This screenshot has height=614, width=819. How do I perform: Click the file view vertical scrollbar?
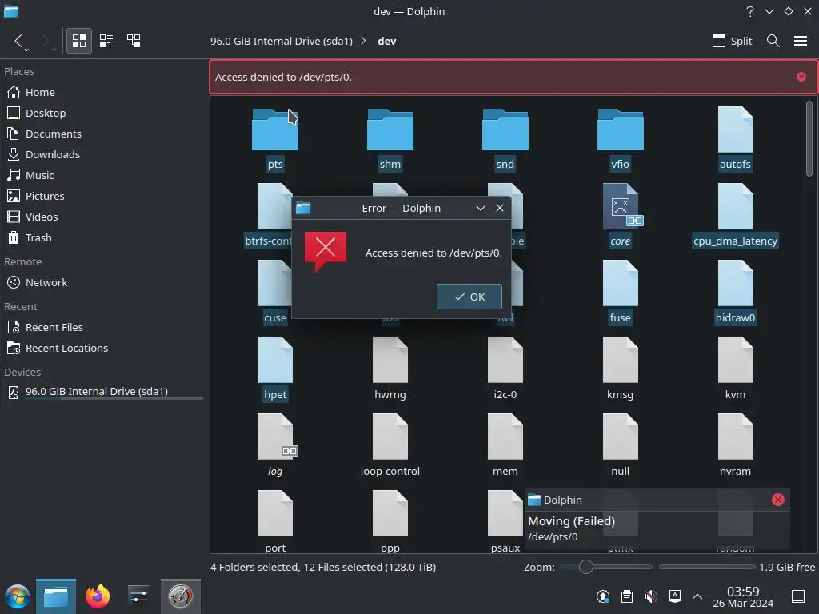click(809, 139)
